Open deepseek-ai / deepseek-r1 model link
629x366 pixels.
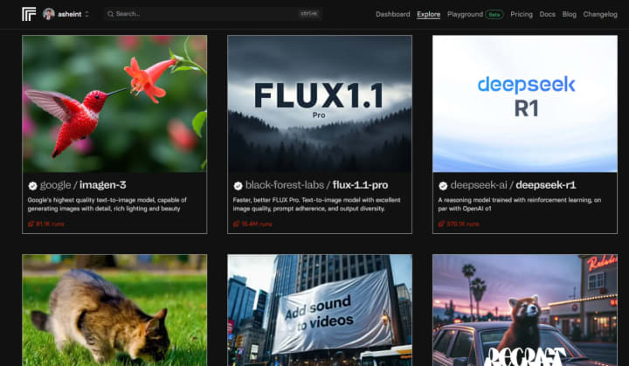pyautogui.click(x=513, y=185)
